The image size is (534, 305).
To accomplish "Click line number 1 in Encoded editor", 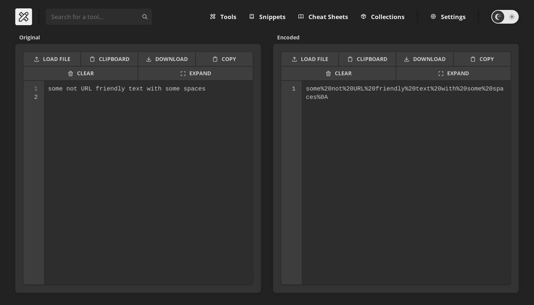I will click(294, 89).
